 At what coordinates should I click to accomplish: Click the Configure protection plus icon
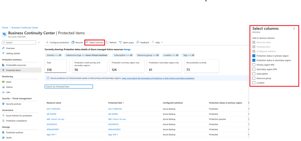point(47,42)
